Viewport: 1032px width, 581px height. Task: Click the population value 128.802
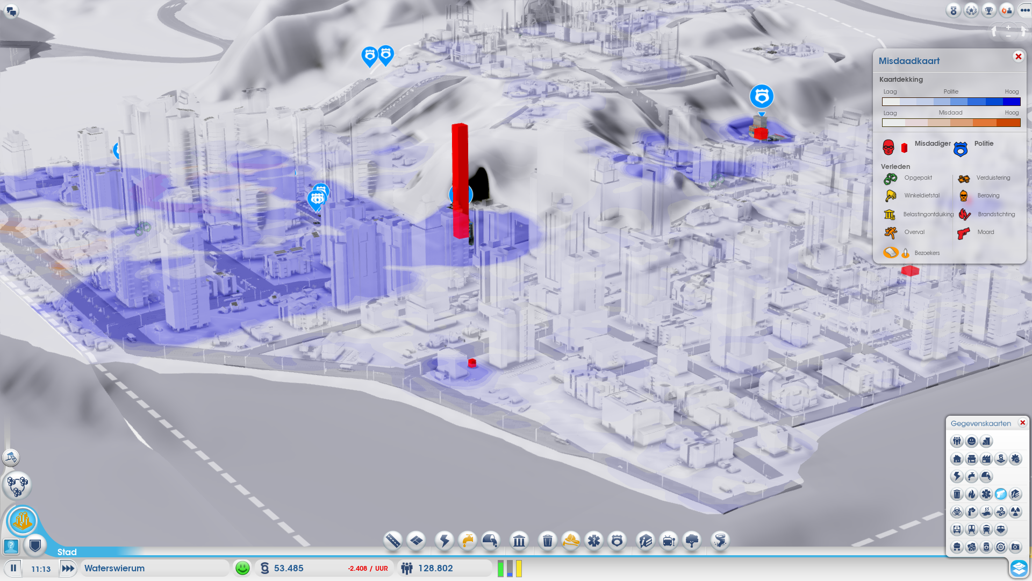(x=435, y=568)
